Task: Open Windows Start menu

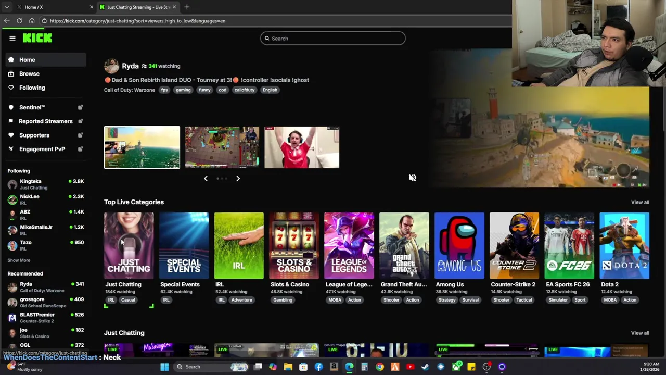Action: [164, 367]
